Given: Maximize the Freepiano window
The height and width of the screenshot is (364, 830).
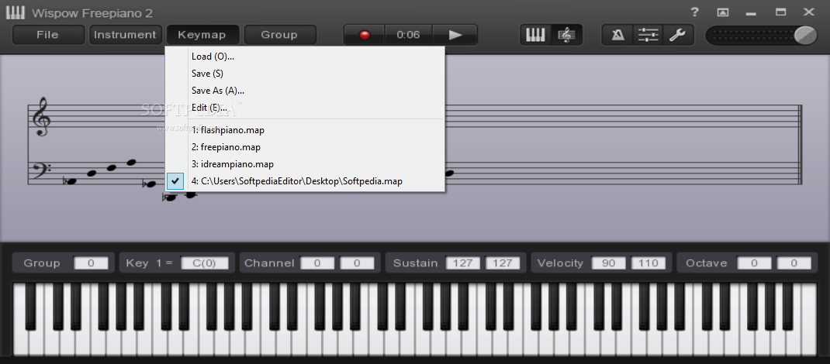Looking at the screenshot, I should pyautogui.click(x=780, y=12).
